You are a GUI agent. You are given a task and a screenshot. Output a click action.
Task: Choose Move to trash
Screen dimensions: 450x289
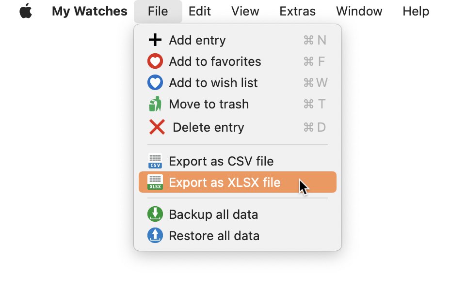coord(238,104)
